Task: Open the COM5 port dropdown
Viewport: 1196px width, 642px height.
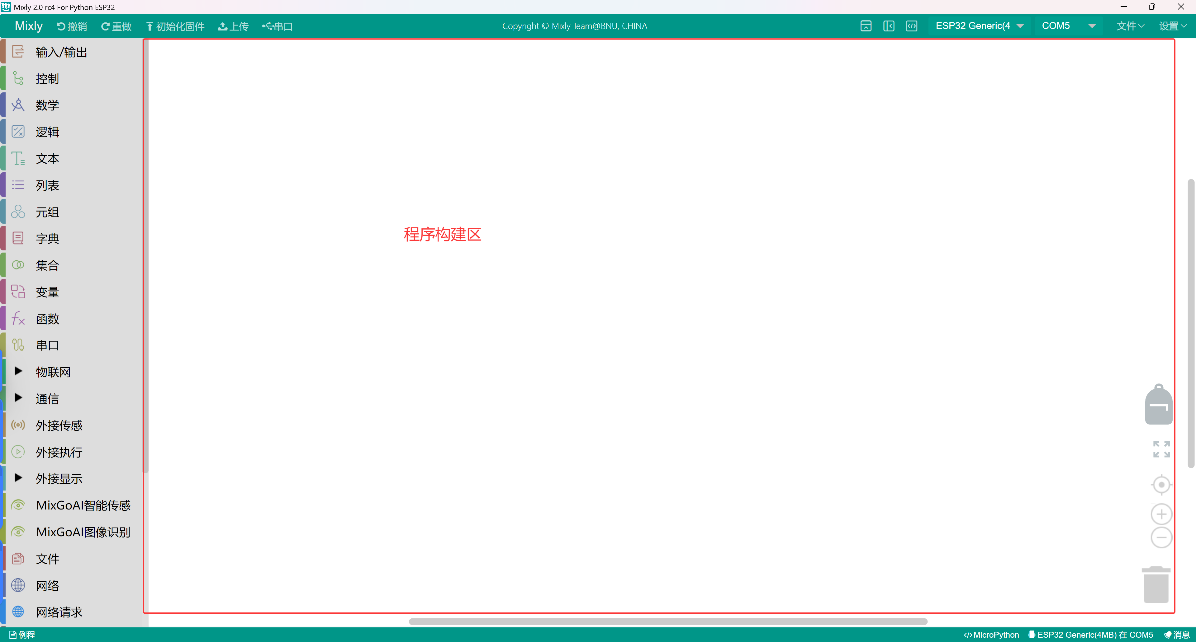Action: (1067, 26)
